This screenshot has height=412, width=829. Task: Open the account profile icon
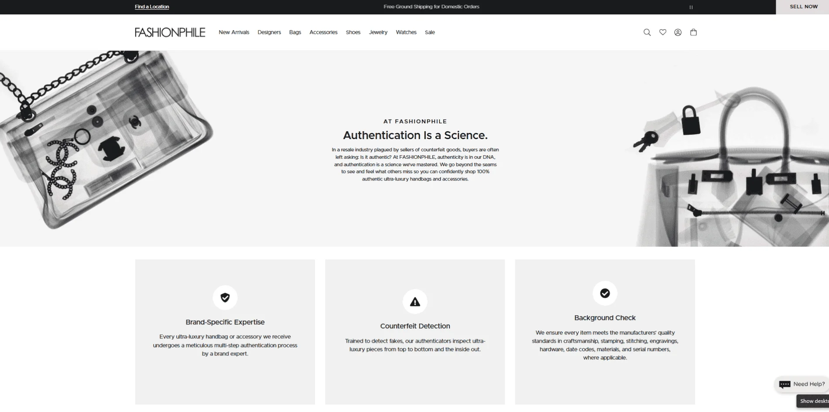678,32
